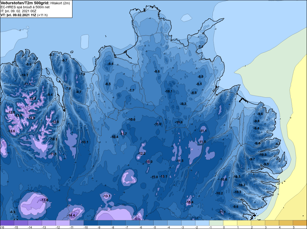Select the -6.6 temperature reading
This screenshot has height=229, width=307.
(13, 212)
